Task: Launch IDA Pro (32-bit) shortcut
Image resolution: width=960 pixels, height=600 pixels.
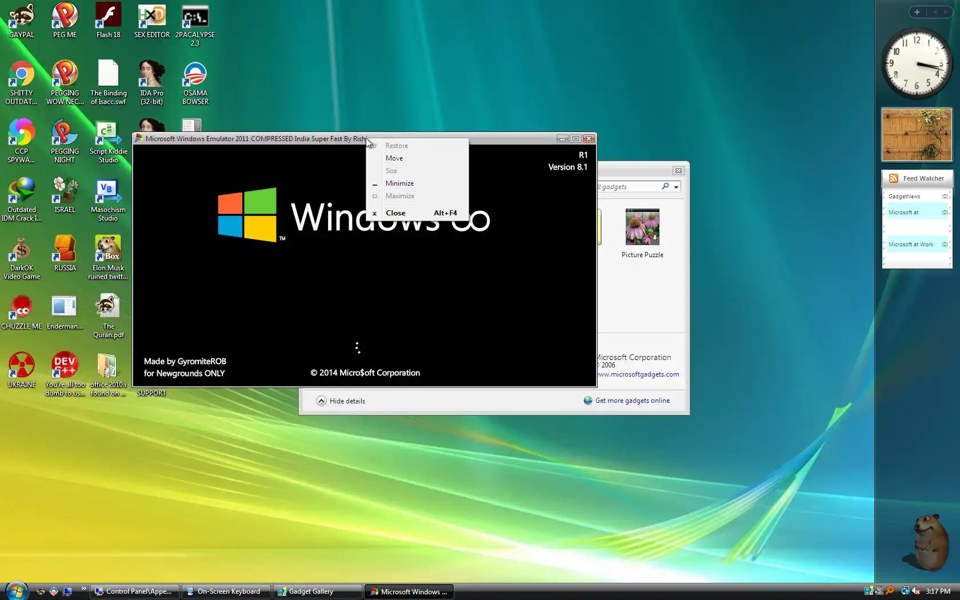Action: pyautogui.click(x=151, y=83)
